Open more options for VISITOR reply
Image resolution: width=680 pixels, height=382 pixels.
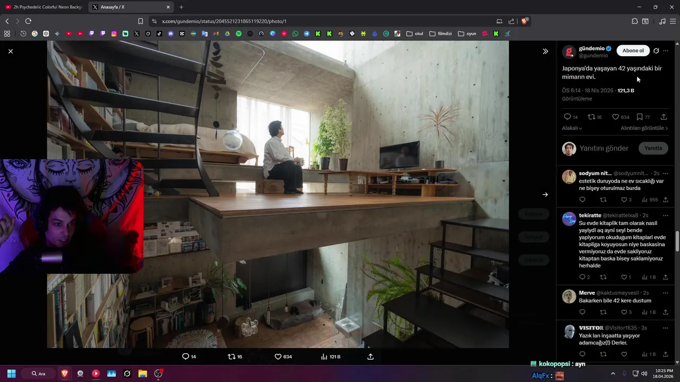tap(666, 328)
